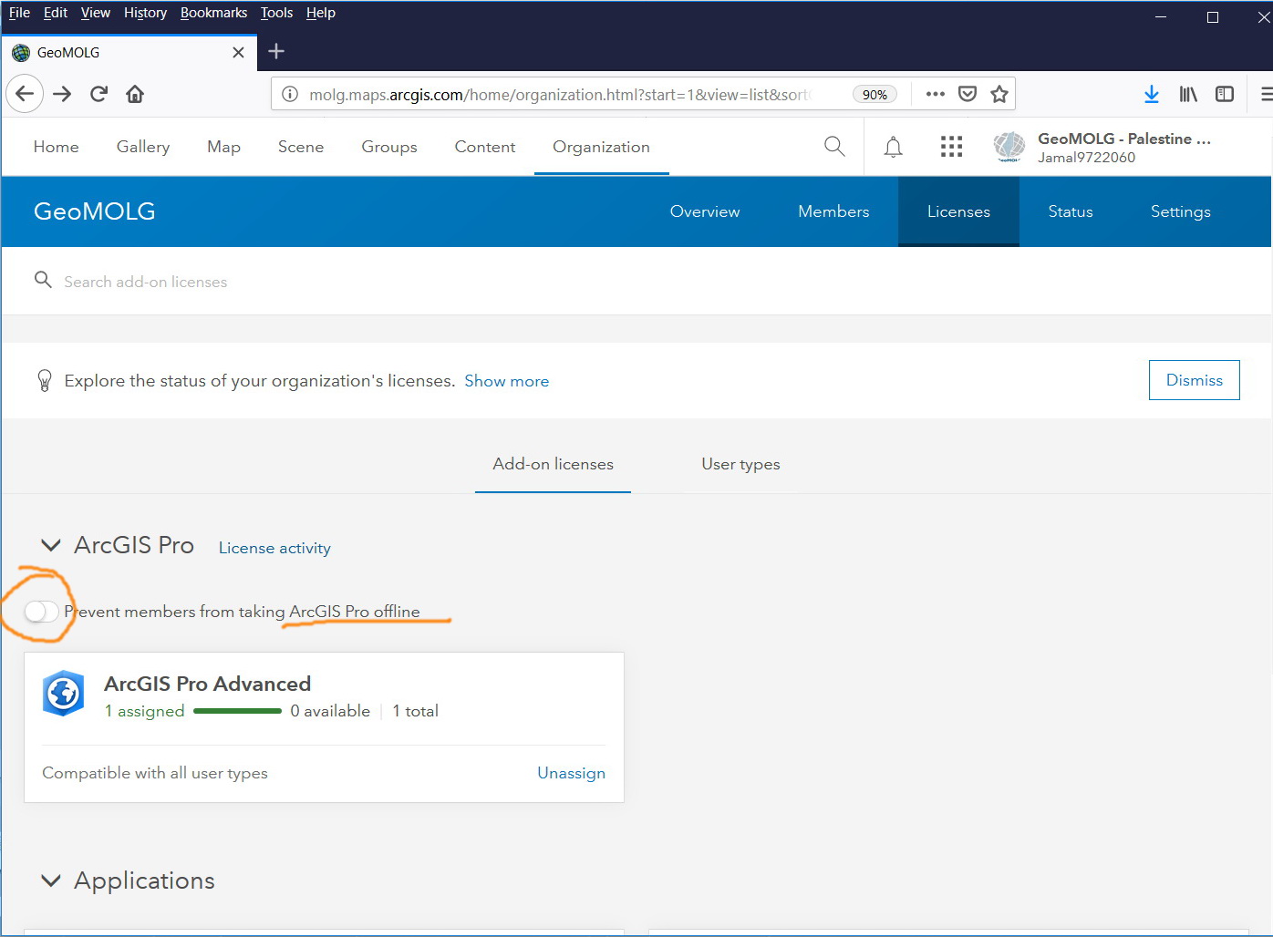Viewport: 1273px width, 937px height.
Task: Toggle the browser sidebar icon
Action: tap(1225, 94)
